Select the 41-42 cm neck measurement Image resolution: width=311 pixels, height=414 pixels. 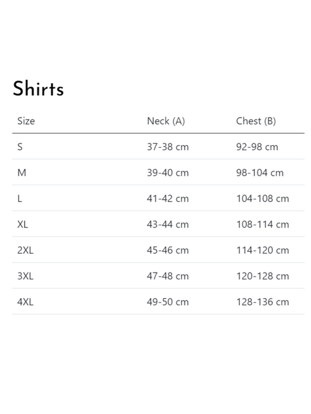[168, 199]
